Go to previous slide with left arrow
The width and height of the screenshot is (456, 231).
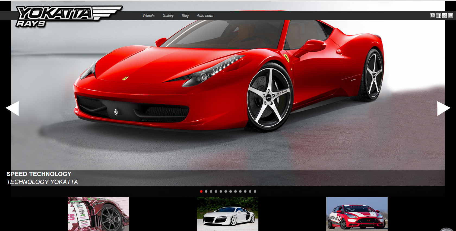coord(12,108)
